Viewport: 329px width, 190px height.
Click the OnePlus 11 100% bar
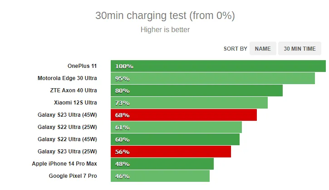(x=218, y=66)
